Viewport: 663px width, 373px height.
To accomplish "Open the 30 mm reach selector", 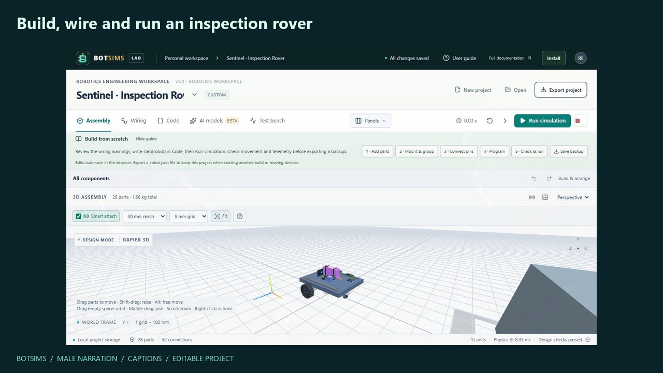I will tap(145, 217).
